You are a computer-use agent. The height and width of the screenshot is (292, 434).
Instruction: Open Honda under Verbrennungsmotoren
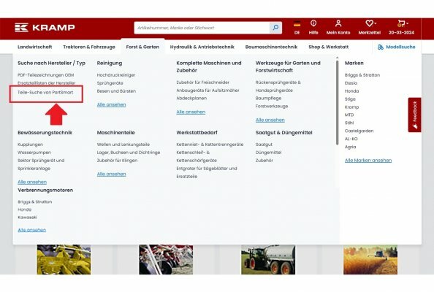tap(24, 210)
